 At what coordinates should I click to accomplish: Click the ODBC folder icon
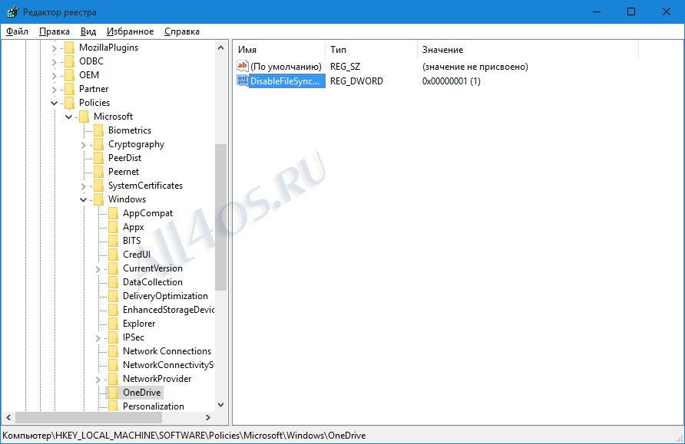(69, 61)
